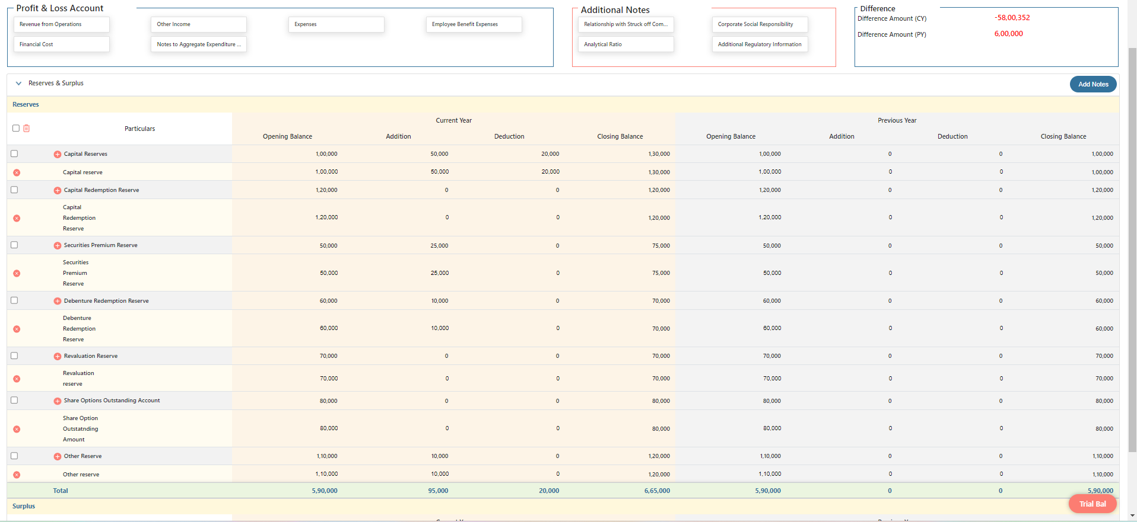The image size is (1137, 522).
Task: Open Additional Regulatory Information note
Action: click(760, 44)
